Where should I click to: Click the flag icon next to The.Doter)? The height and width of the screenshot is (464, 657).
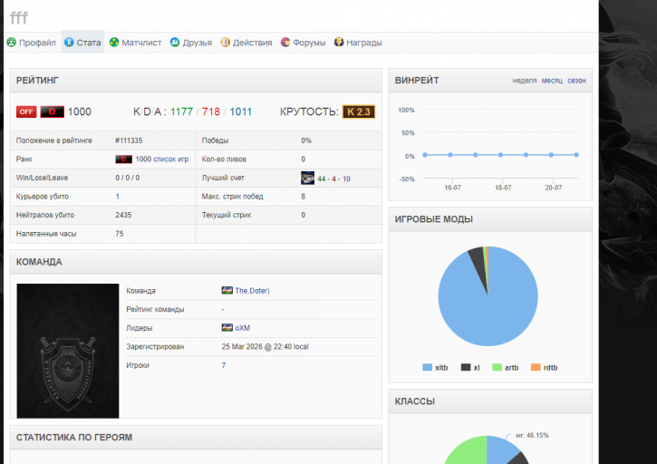pos(227,291)
